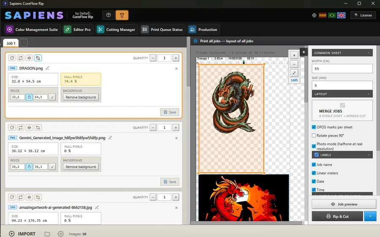The width and height of the screenshot is (380, 237).
Task: Rename Gemini_Generated_Image with the pencil icon
Action: 110,137
